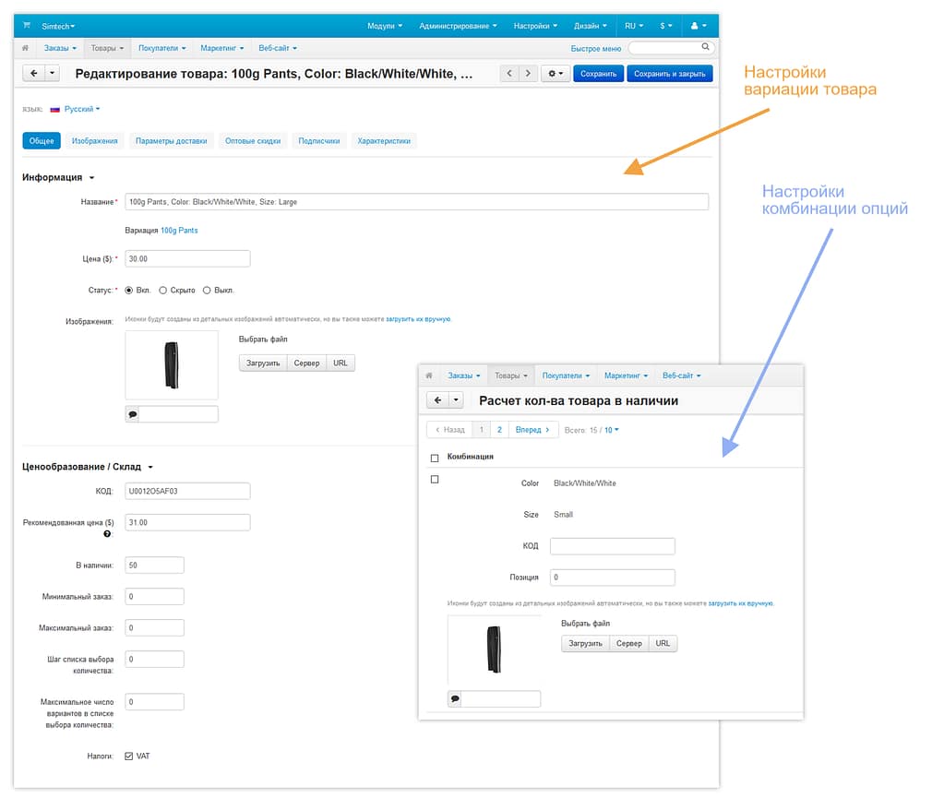Screen dimensions: 944x810
Task: Go to the previous product with left chevron
Action: pos(509,74)
